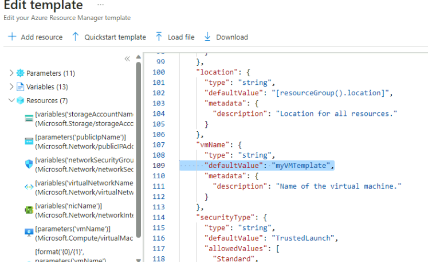Viewport: 428px width, 262px height.
Task: Click the Download arrow icon
Action: pos(207,37)
